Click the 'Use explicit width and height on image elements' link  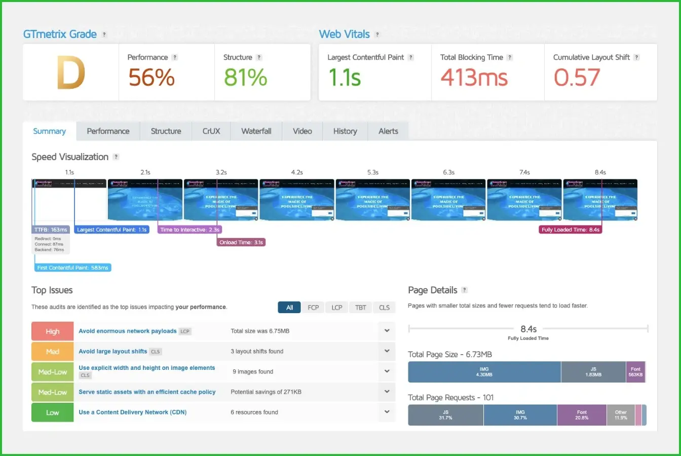click(x=146, y=367)
